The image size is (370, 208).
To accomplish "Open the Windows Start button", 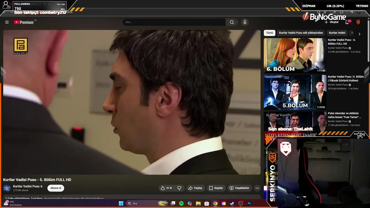I will pos(121,203).
